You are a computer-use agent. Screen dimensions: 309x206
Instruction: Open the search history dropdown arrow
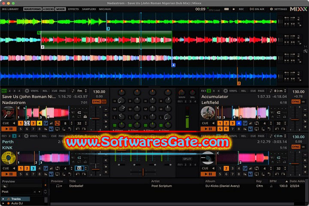click(39, 192)
